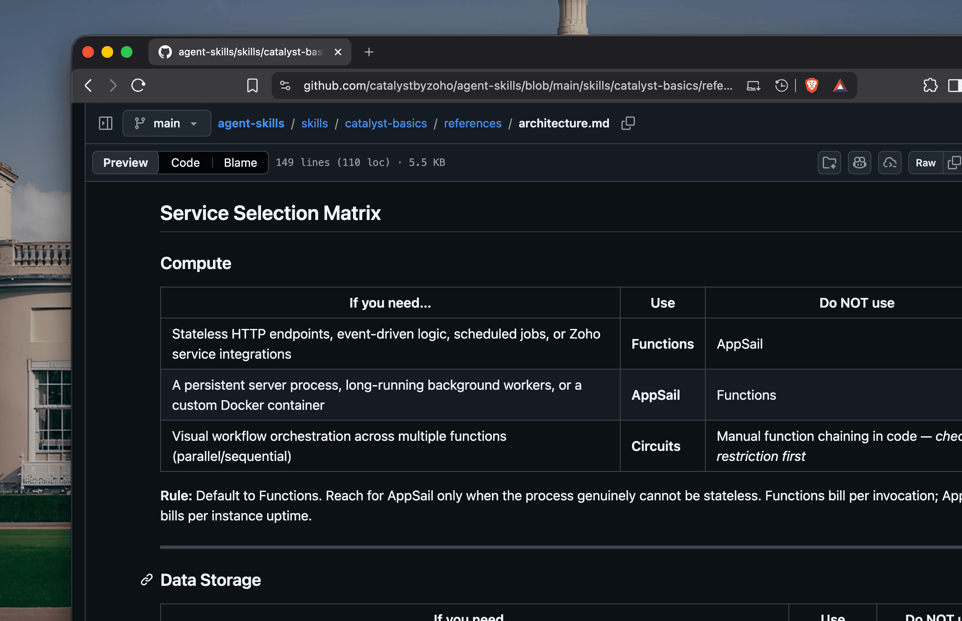Click the cloud code icon in file toolbar
This screenshot has height=621, width=962.
(889, 163)
